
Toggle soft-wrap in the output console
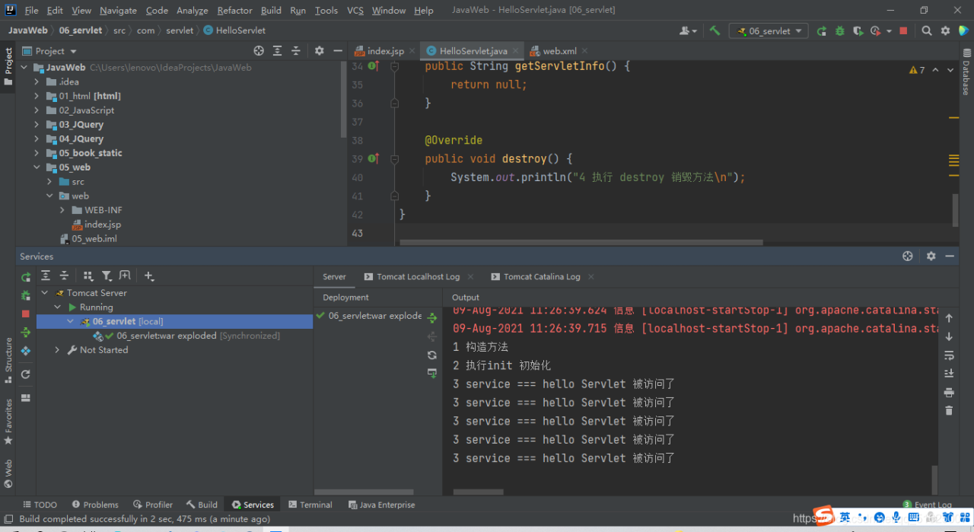point(949,355)
